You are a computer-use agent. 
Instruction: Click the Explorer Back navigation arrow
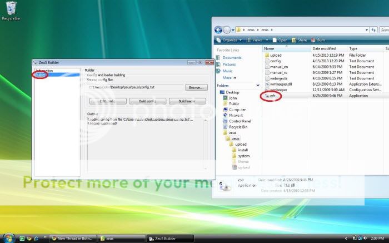pos(217,29)
